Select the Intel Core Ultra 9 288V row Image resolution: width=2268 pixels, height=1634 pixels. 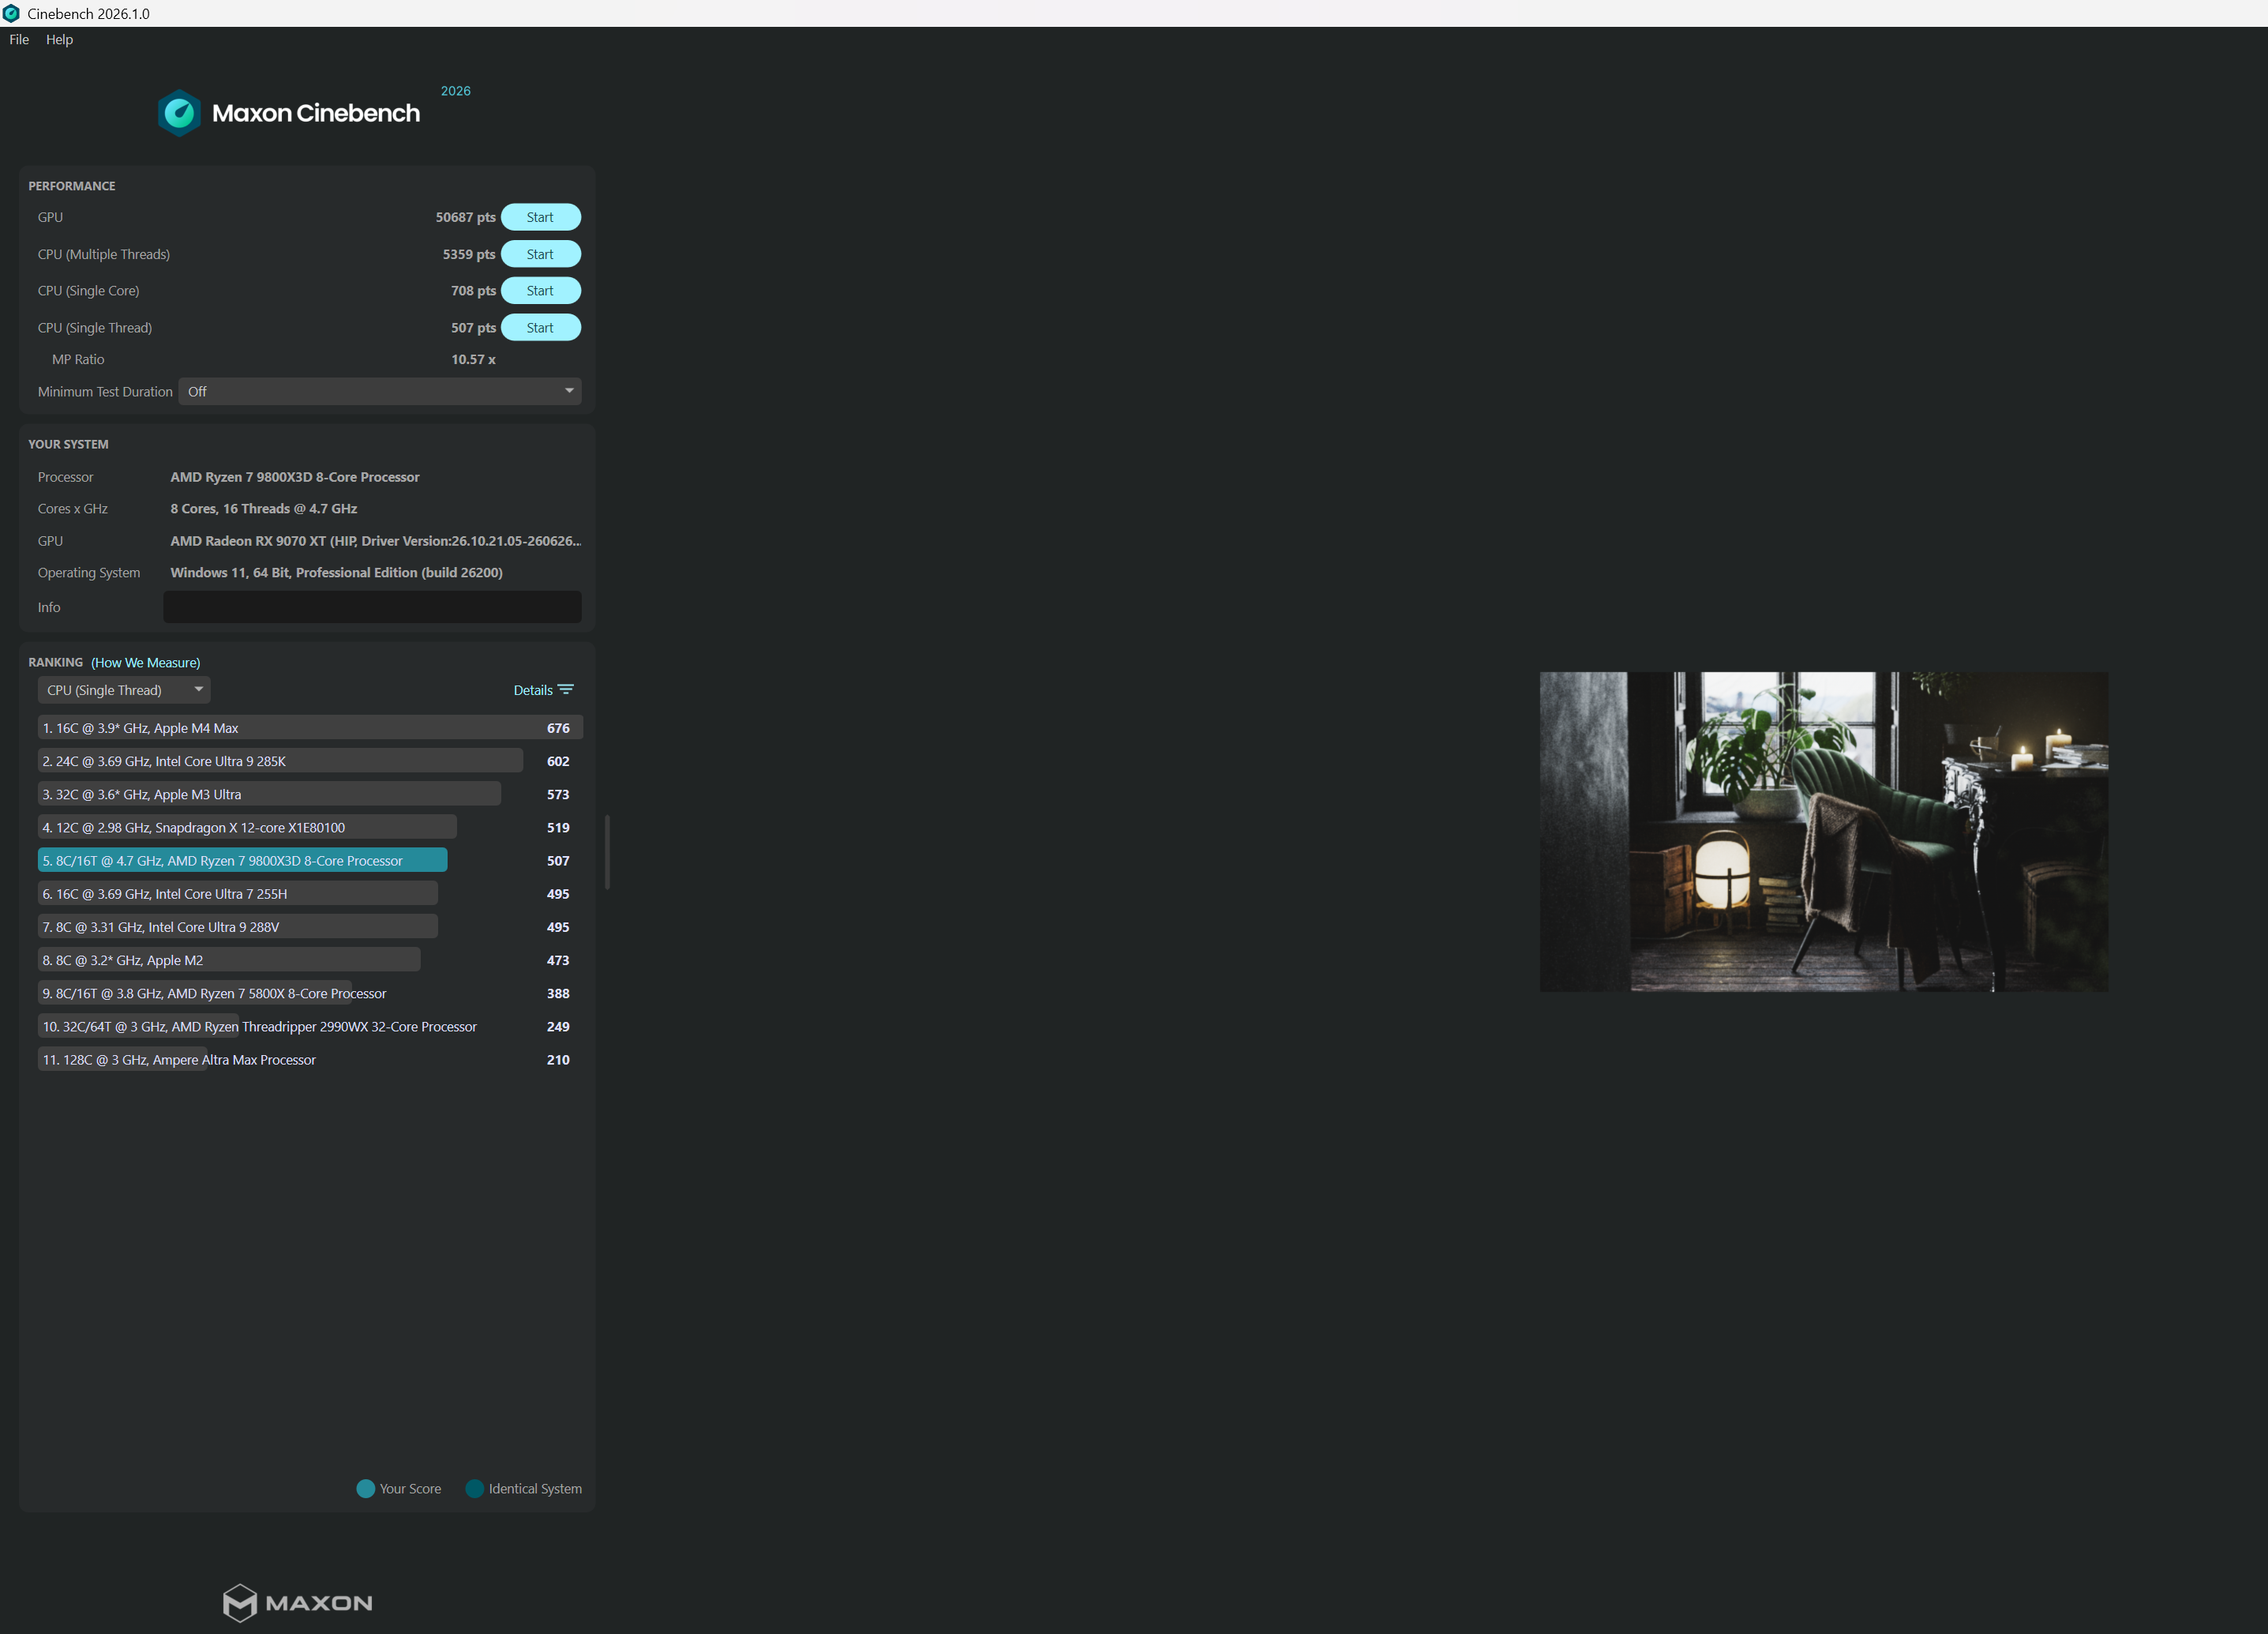pos(310,926)
